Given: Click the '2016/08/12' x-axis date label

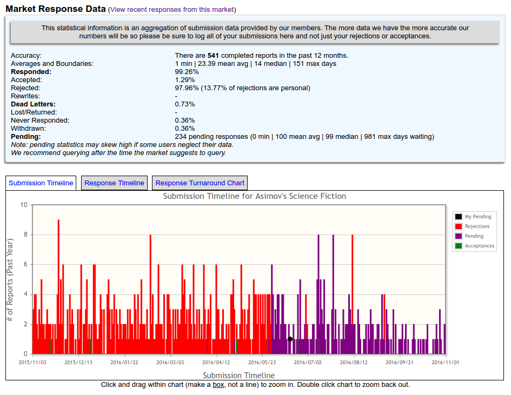Looking at the screenshot, I should 354,363.
